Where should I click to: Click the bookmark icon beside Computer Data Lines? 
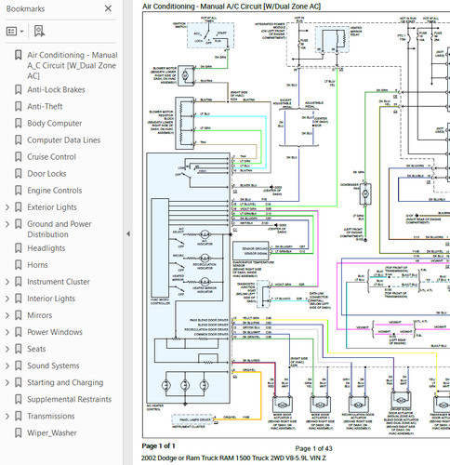click(19, 139)
